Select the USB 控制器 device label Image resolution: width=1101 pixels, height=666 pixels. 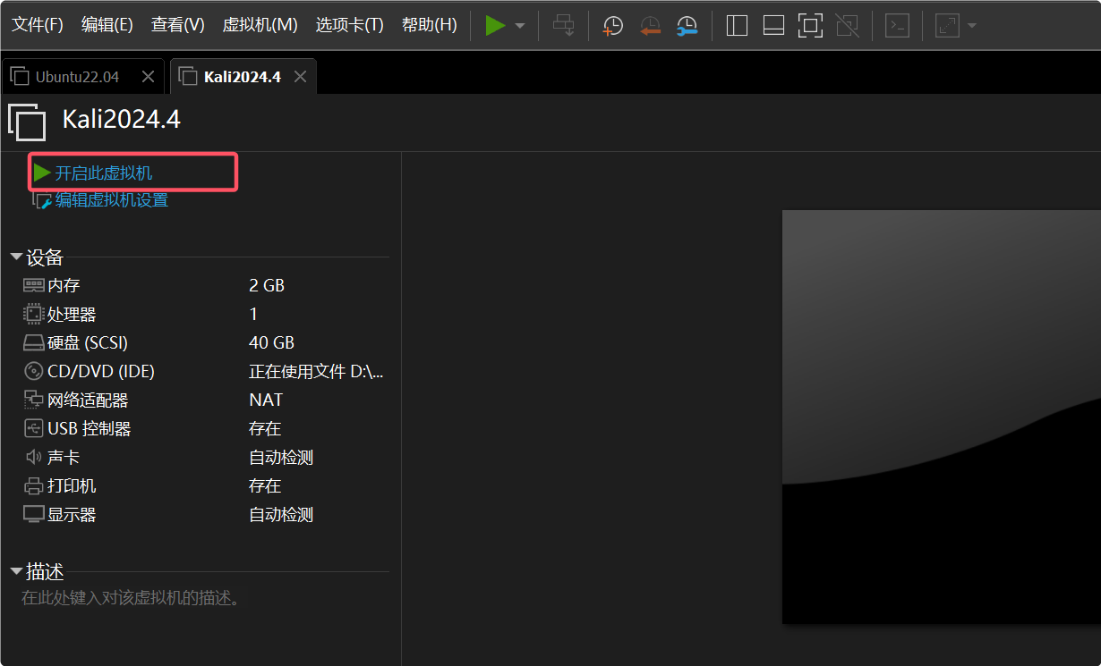point(90,428)
